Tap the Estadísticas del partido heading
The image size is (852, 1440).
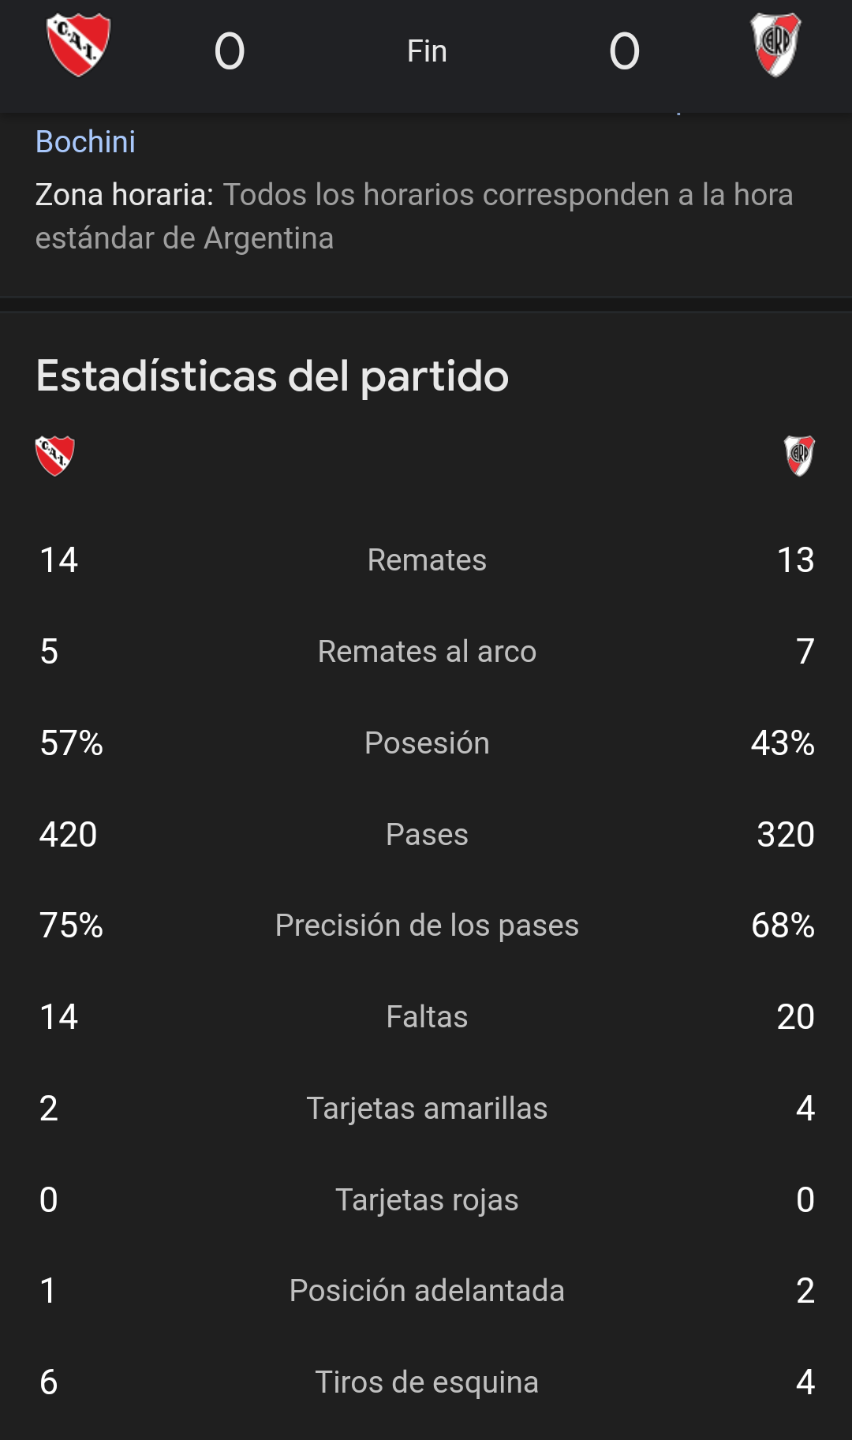272,376
